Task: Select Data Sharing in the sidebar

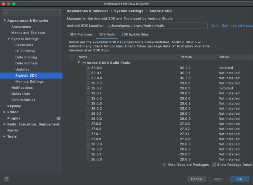Action: pos(26,57)
